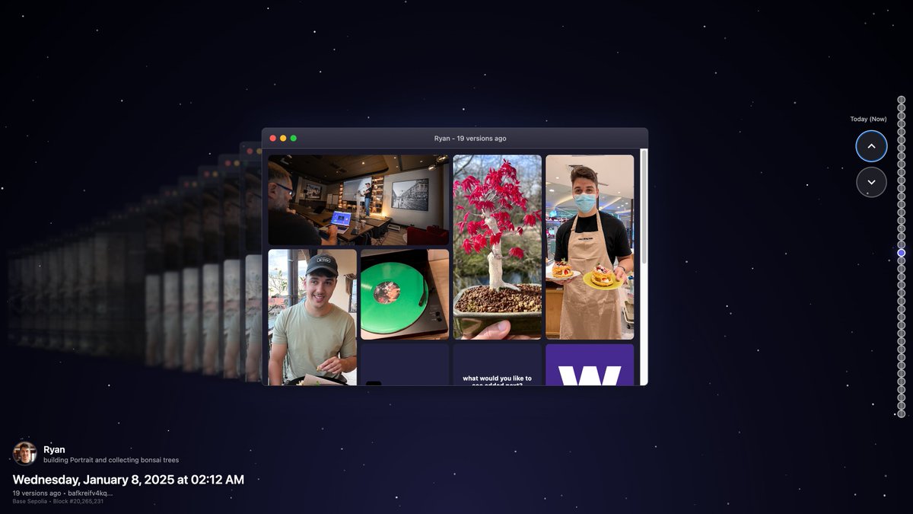Screen dimensions: 913x514
Task: Close the version window with the red button
Action: (x=273, y=139)
